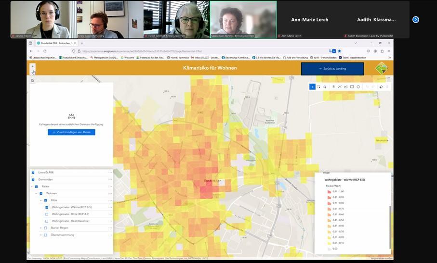Select the circle draw tool in map toolbar
This screenshot has width=437, height=263.
358,87
